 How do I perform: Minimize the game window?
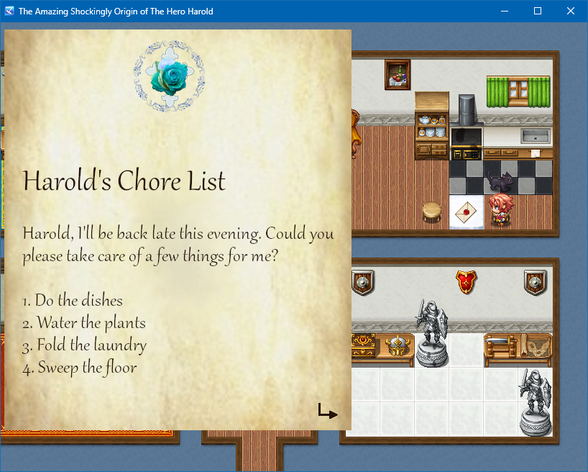click(505, 11)
